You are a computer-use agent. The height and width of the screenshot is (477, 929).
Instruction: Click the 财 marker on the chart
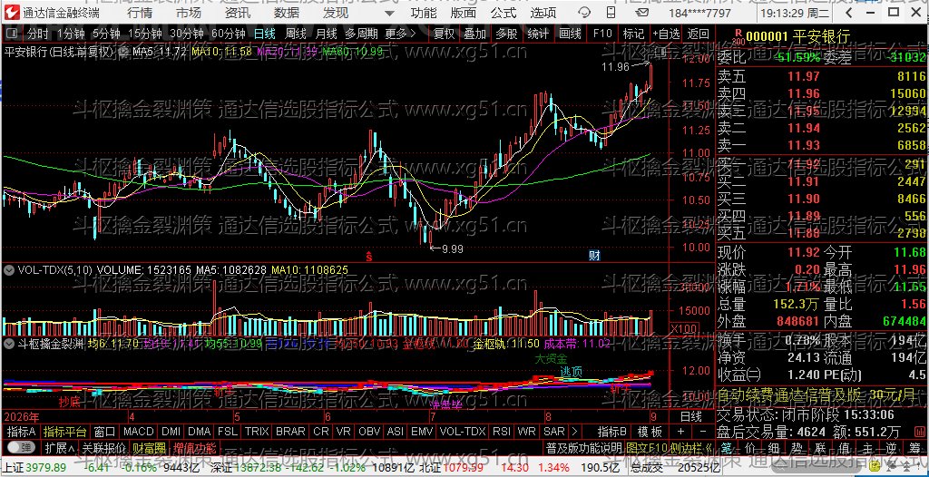click(594, 256)
